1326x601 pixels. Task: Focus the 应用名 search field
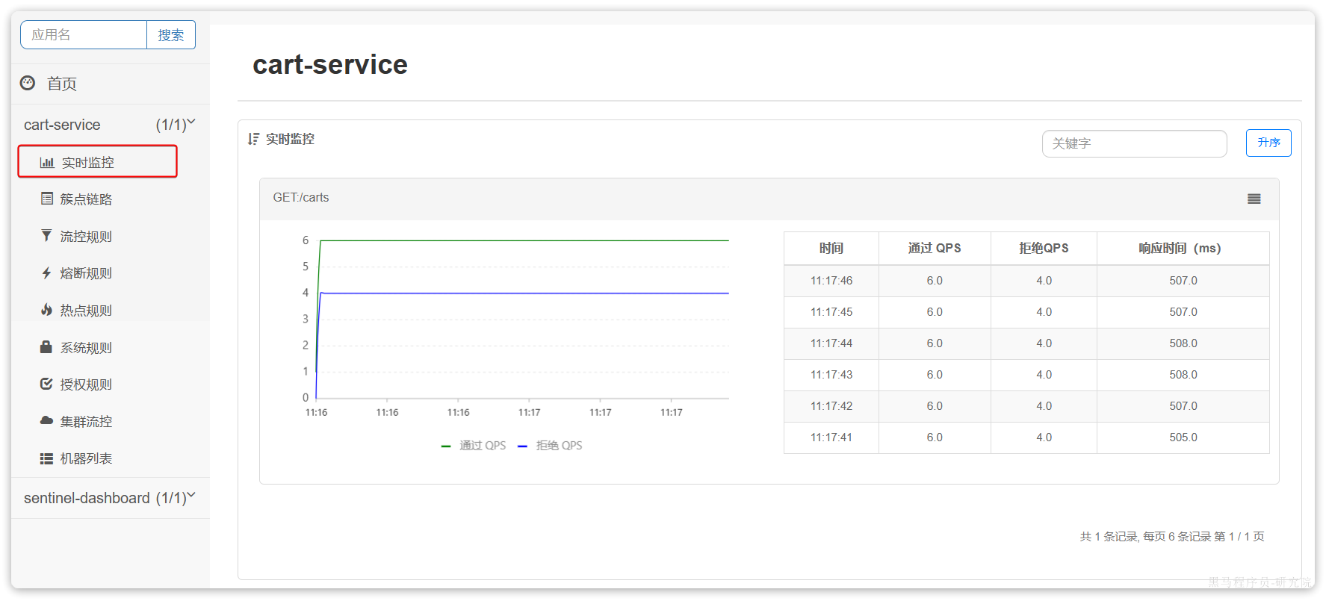pos(84,35)
